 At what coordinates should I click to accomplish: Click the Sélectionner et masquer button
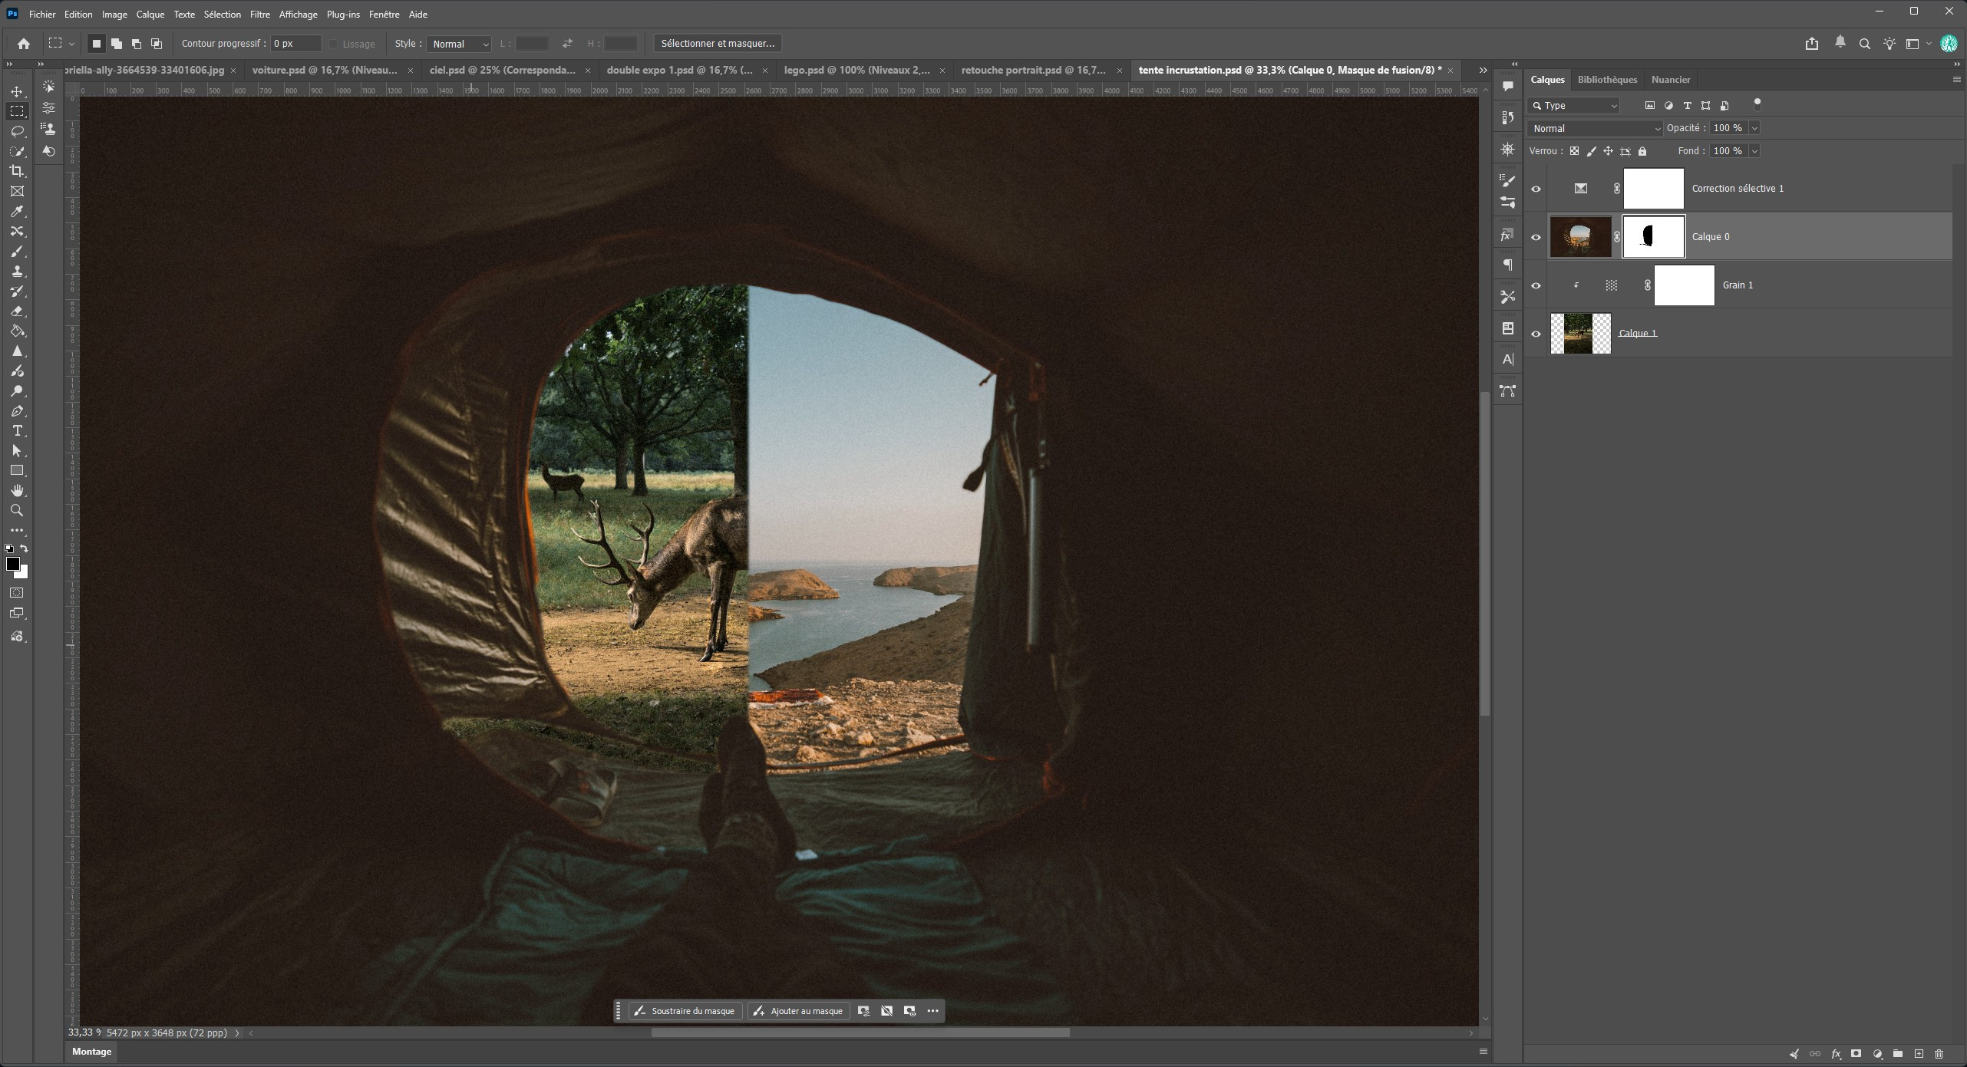[x=718, y=44]
